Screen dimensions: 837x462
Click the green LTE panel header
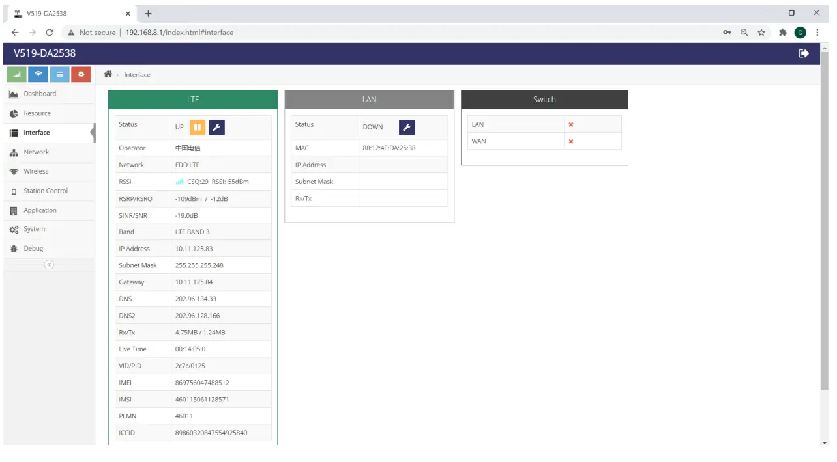pyautogui.click(x=193, y=100)
